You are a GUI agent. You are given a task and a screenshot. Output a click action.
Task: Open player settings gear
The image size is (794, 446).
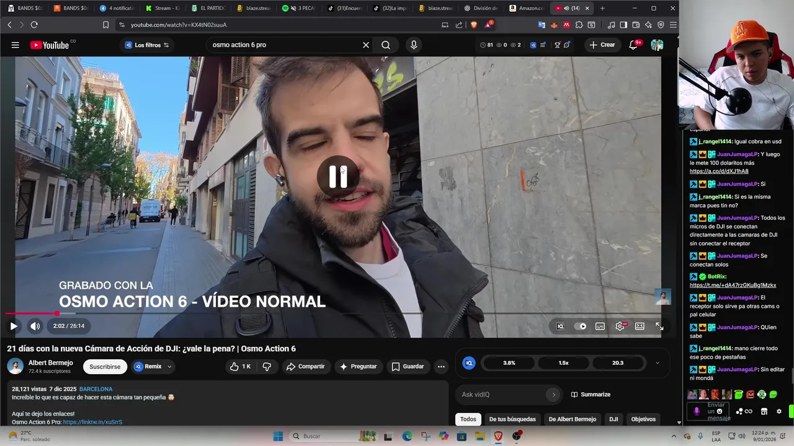(x=620, y=326)
